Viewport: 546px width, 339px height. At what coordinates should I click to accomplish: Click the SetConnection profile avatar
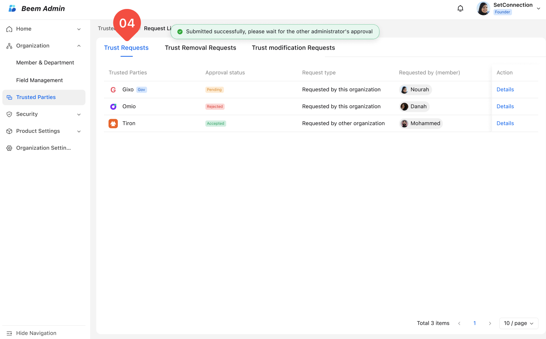483,9
